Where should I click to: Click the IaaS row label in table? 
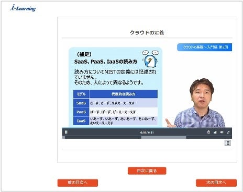coord(81,121)
